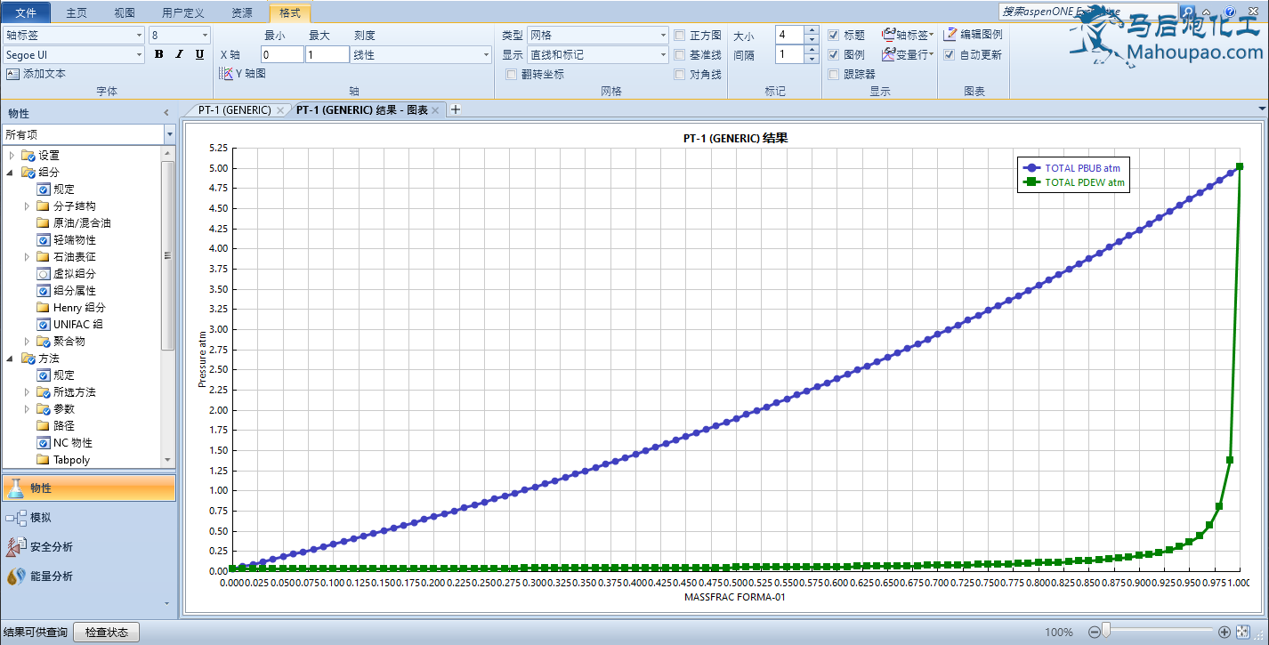Uncheck the 自动更新 auto update checkbox
The image size is (1269, 645).
click(x=950, y=55)
